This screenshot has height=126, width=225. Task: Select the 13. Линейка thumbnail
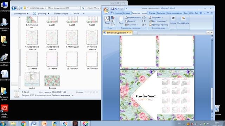point(72,61)
